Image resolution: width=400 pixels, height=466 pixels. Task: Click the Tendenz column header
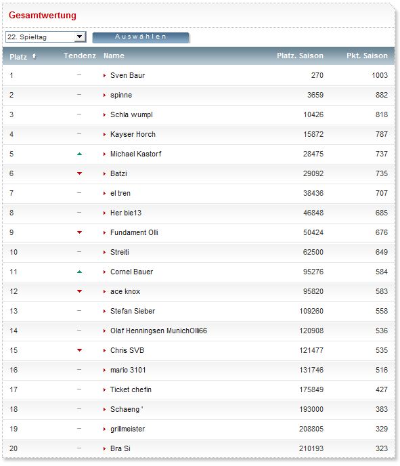coord(80,56)
